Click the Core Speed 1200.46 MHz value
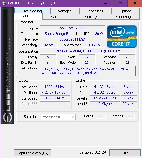Viewport: 142px width, 158px height. tap(55, 87)
